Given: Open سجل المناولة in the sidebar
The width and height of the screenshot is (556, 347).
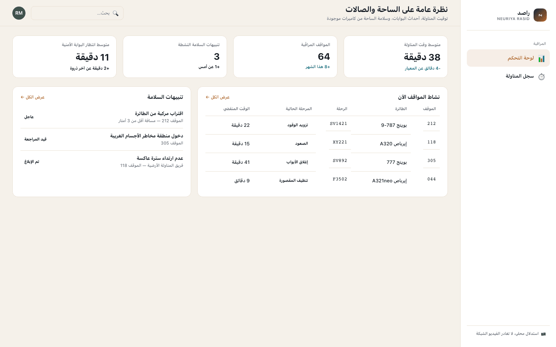Looking at the screenshot, I should [x=508, y=76].
